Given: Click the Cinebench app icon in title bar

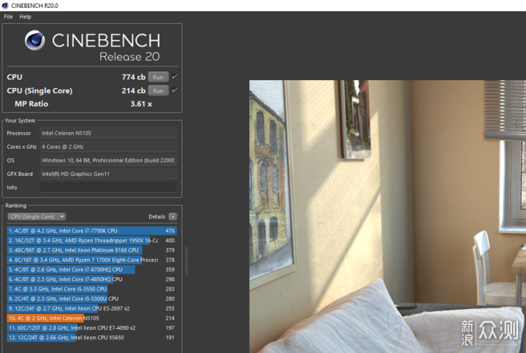Looking at the screenshot, I should [x=5, y=5].
